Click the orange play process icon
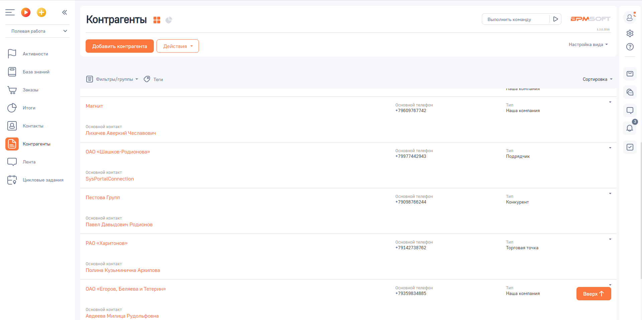Image resolution: width=642 pixels, height=320 pixels. tap(26, 12)
